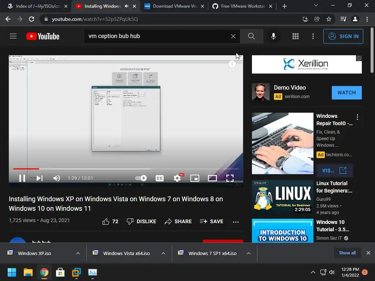Viewport: 375px width, 281px height.
Task: Expand options for Windows Vista x64.iso download
Action: coord(163,253)
